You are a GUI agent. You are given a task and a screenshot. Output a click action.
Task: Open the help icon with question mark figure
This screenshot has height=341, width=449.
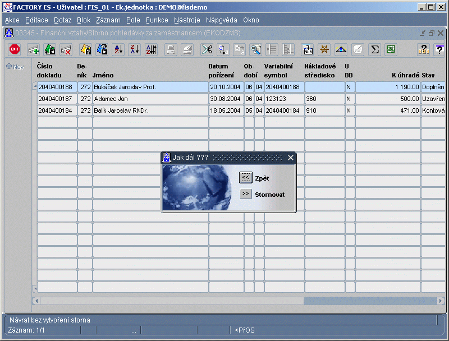click(x=423, y=49)
